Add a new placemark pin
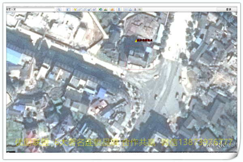This screenshot has height=162, width=243. click(75, 9)
